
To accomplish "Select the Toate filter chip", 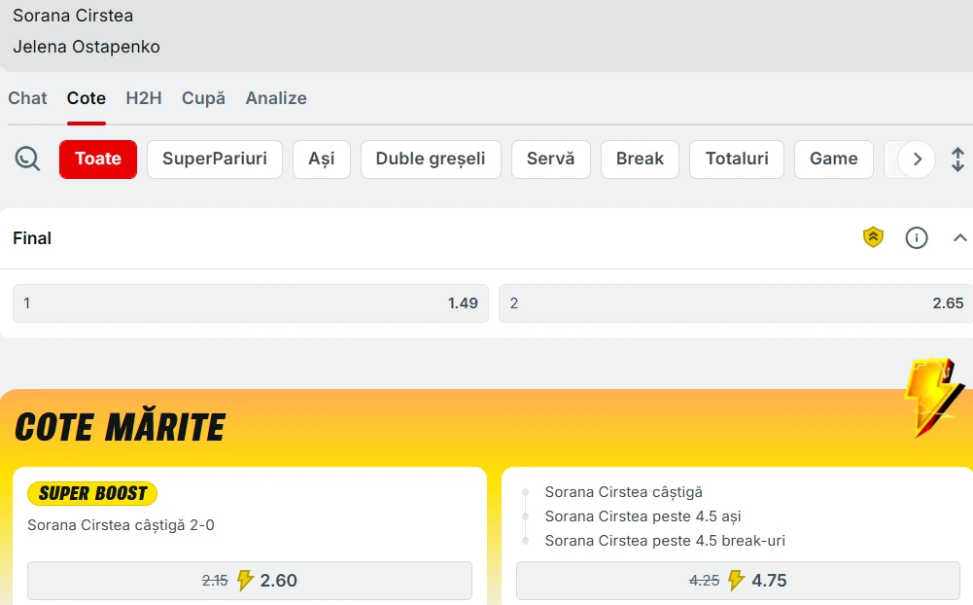I will point(98,159).
